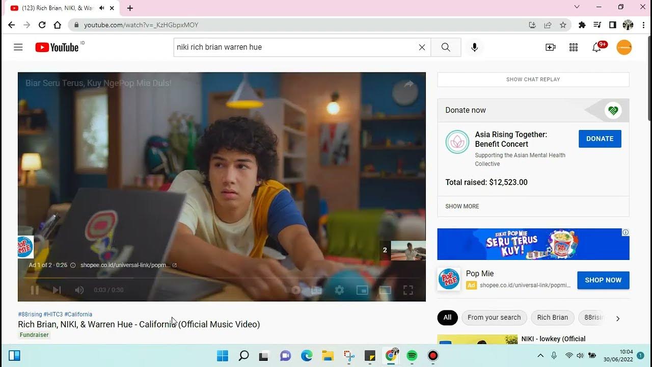
Task: Click the share arrow on the video
Action: 409,85
